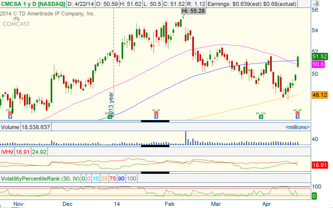The width and height of the screenshot is (333, 208).
Task: Click VolatilityPercentileRank (30, IV) study label
Action: pos(40,179)
